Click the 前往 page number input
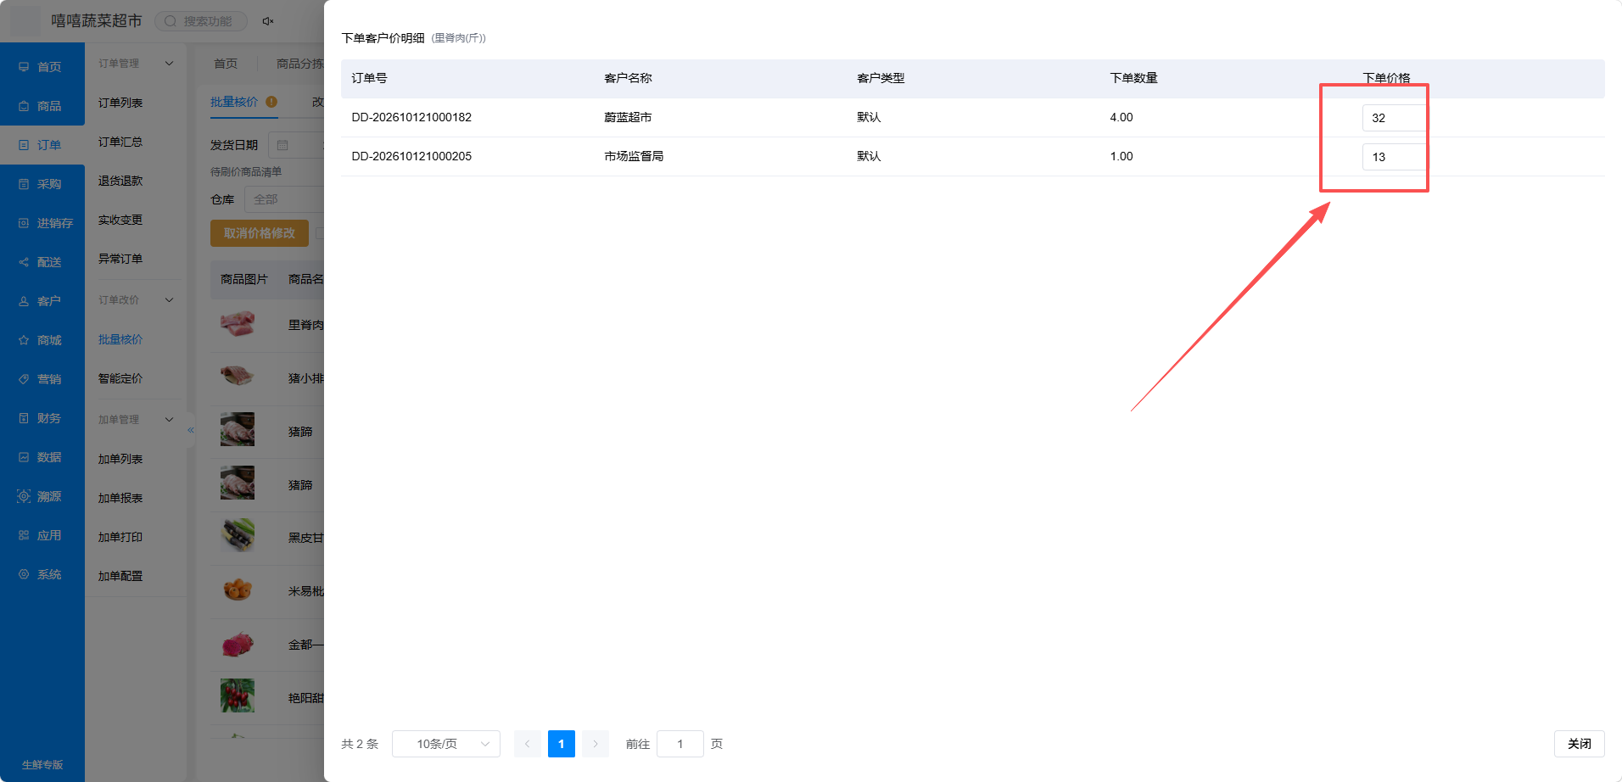 click(680, 744)
